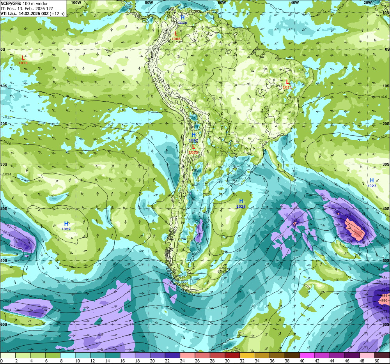
Task: Click the 20W longitude label
Action: [x=367, y=2]
